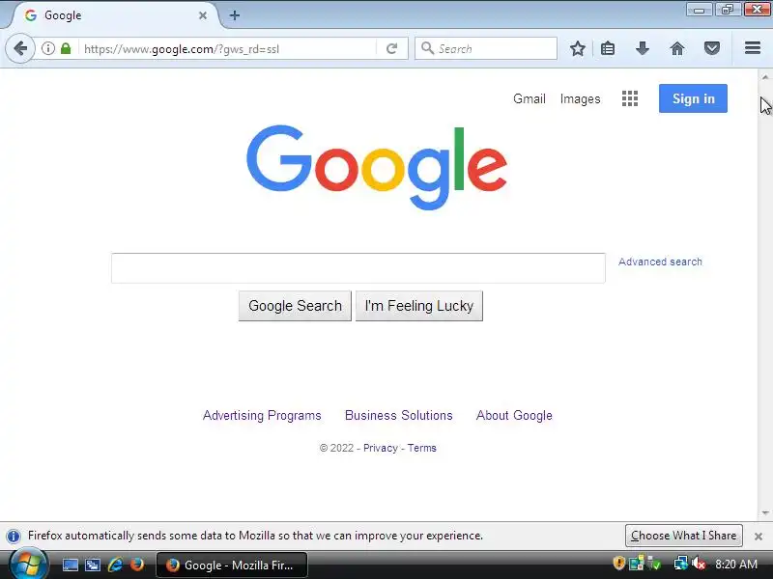Image resolution: width=773 pixels, height=579 pixels.
Task: Click the Choose What I Share button
Action: (x=683, y=536)
